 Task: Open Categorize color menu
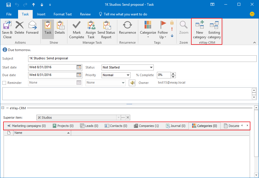coord(148,30)
